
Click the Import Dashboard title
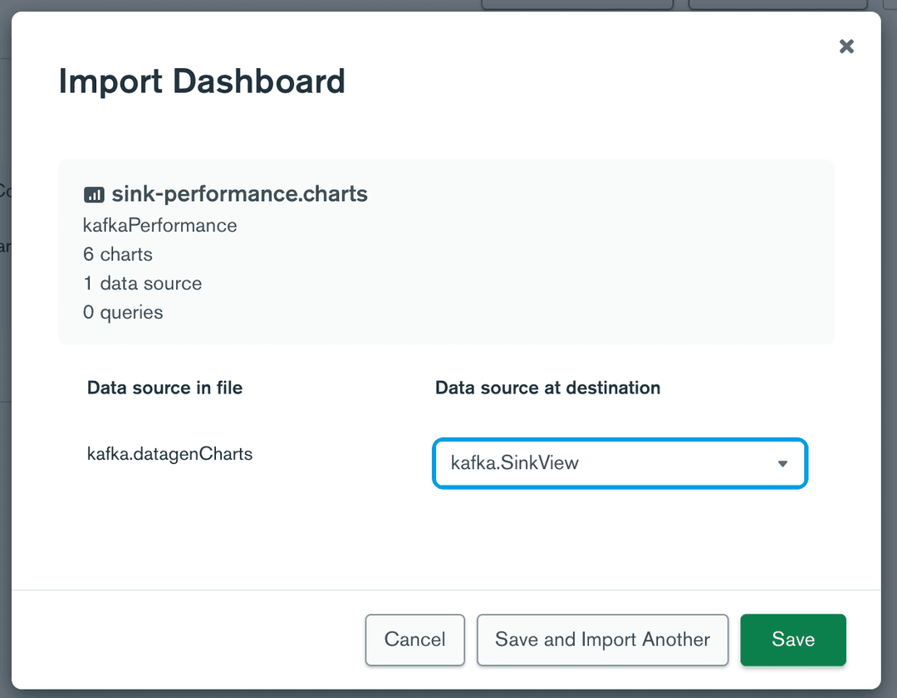click(x=201, y=81)
